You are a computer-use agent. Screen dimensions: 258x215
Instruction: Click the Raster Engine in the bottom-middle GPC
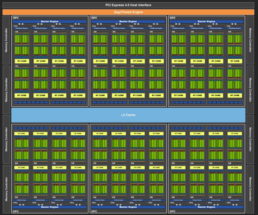point(128,207)
